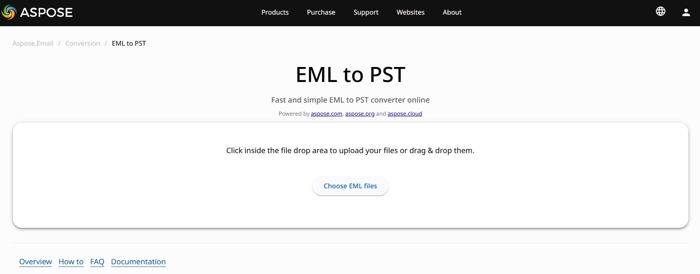Click the Choose EML files button
The width and height of the screenshot is (700, 274).
coord(350,186)
